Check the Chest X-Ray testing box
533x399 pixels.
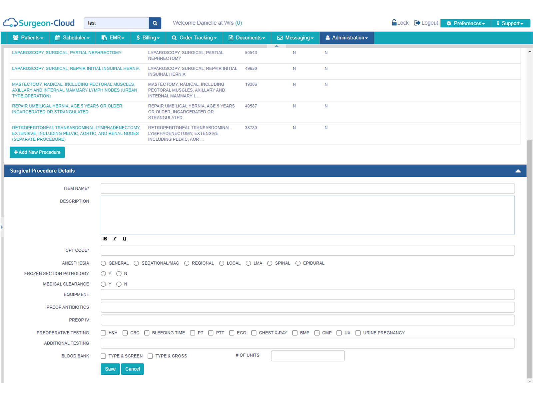254,333
